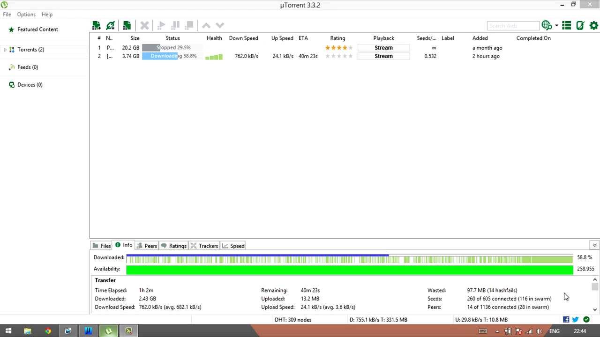
Task: Expand the Torrents tree in sidebar
Action: pos(5,50)
